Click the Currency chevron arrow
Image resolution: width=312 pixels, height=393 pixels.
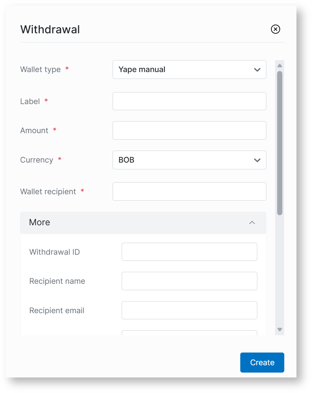(257, 160)
